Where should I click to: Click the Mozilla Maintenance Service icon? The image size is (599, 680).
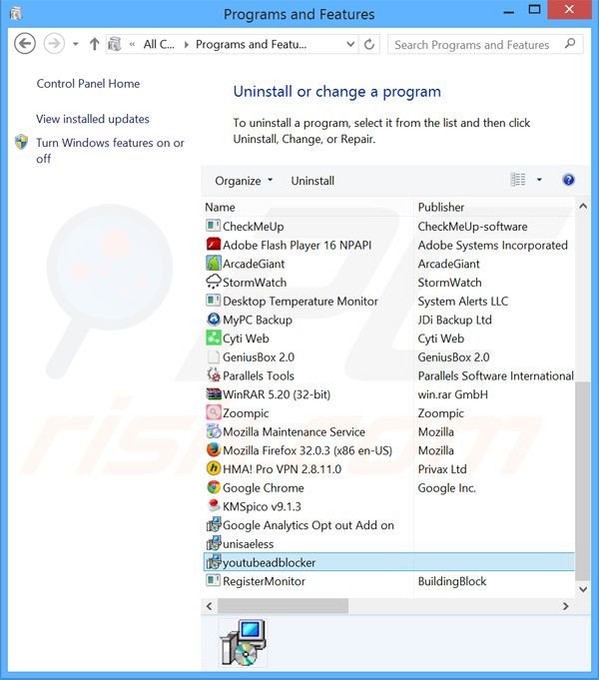(x=213, y=431)
